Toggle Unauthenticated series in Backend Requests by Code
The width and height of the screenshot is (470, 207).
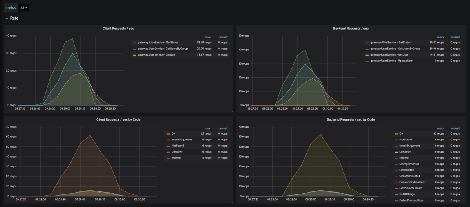coord(410,176)
